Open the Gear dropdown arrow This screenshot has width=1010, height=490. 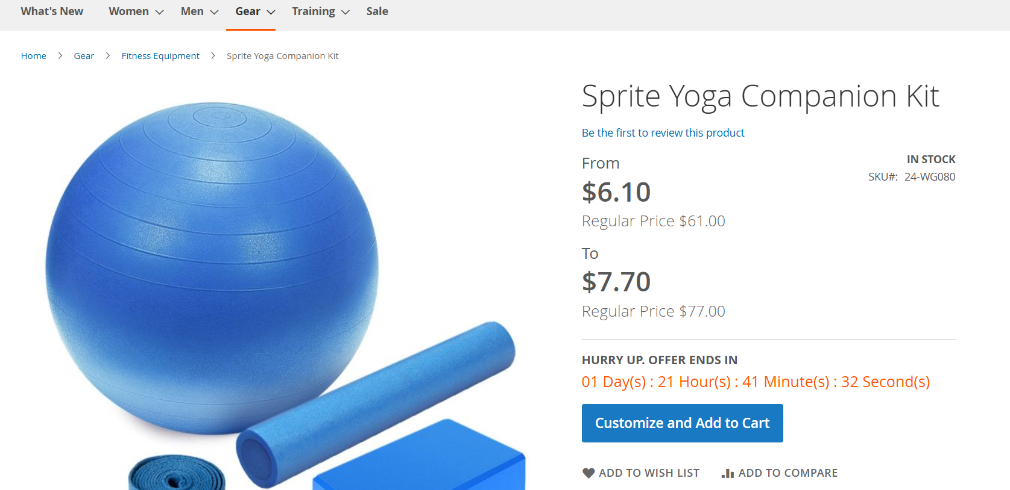pos(271,12)
